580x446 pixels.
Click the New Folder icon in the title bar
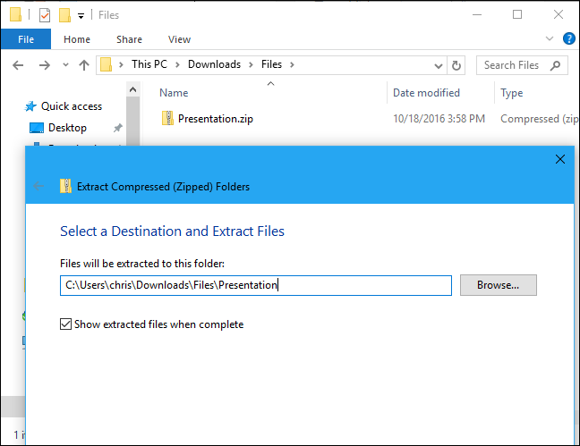point(64,15)
